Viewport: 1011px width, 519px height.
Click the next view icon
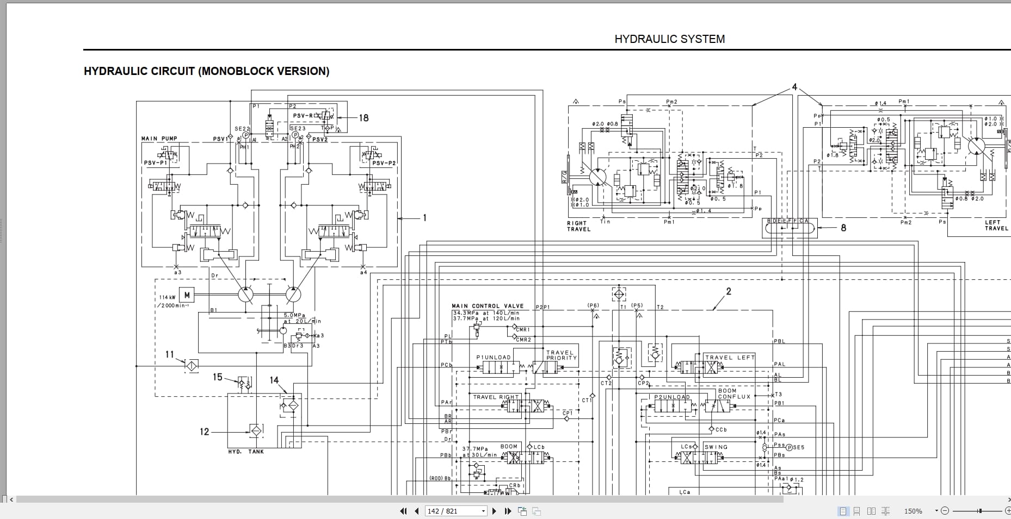(536, 511)
